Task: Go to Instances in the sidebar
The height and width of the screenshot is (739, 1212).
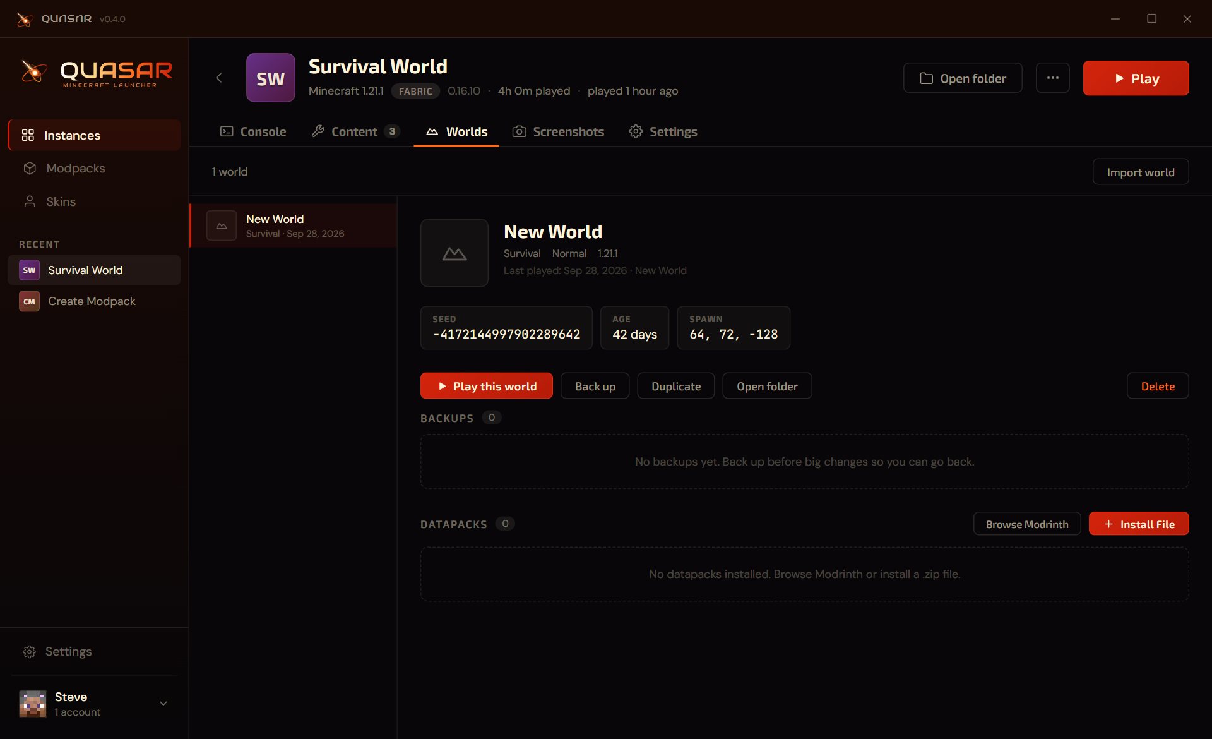Action: click(x=94, y=135)
